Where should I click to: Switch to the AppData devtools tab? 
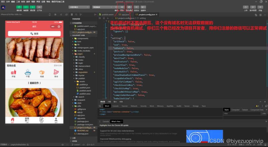click(x=170, y=106)
